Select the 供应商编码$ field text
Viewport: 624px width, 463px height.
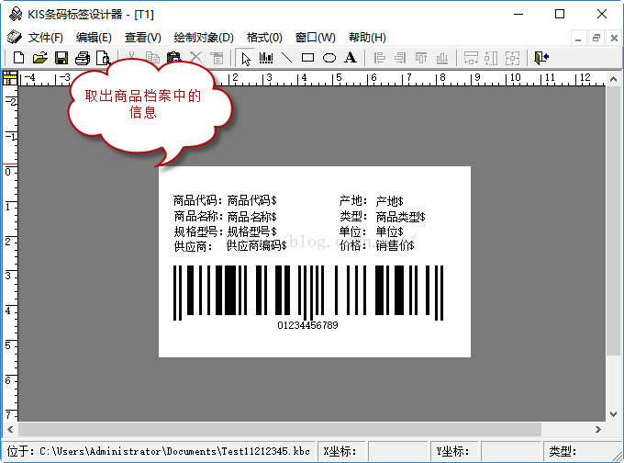256,245
